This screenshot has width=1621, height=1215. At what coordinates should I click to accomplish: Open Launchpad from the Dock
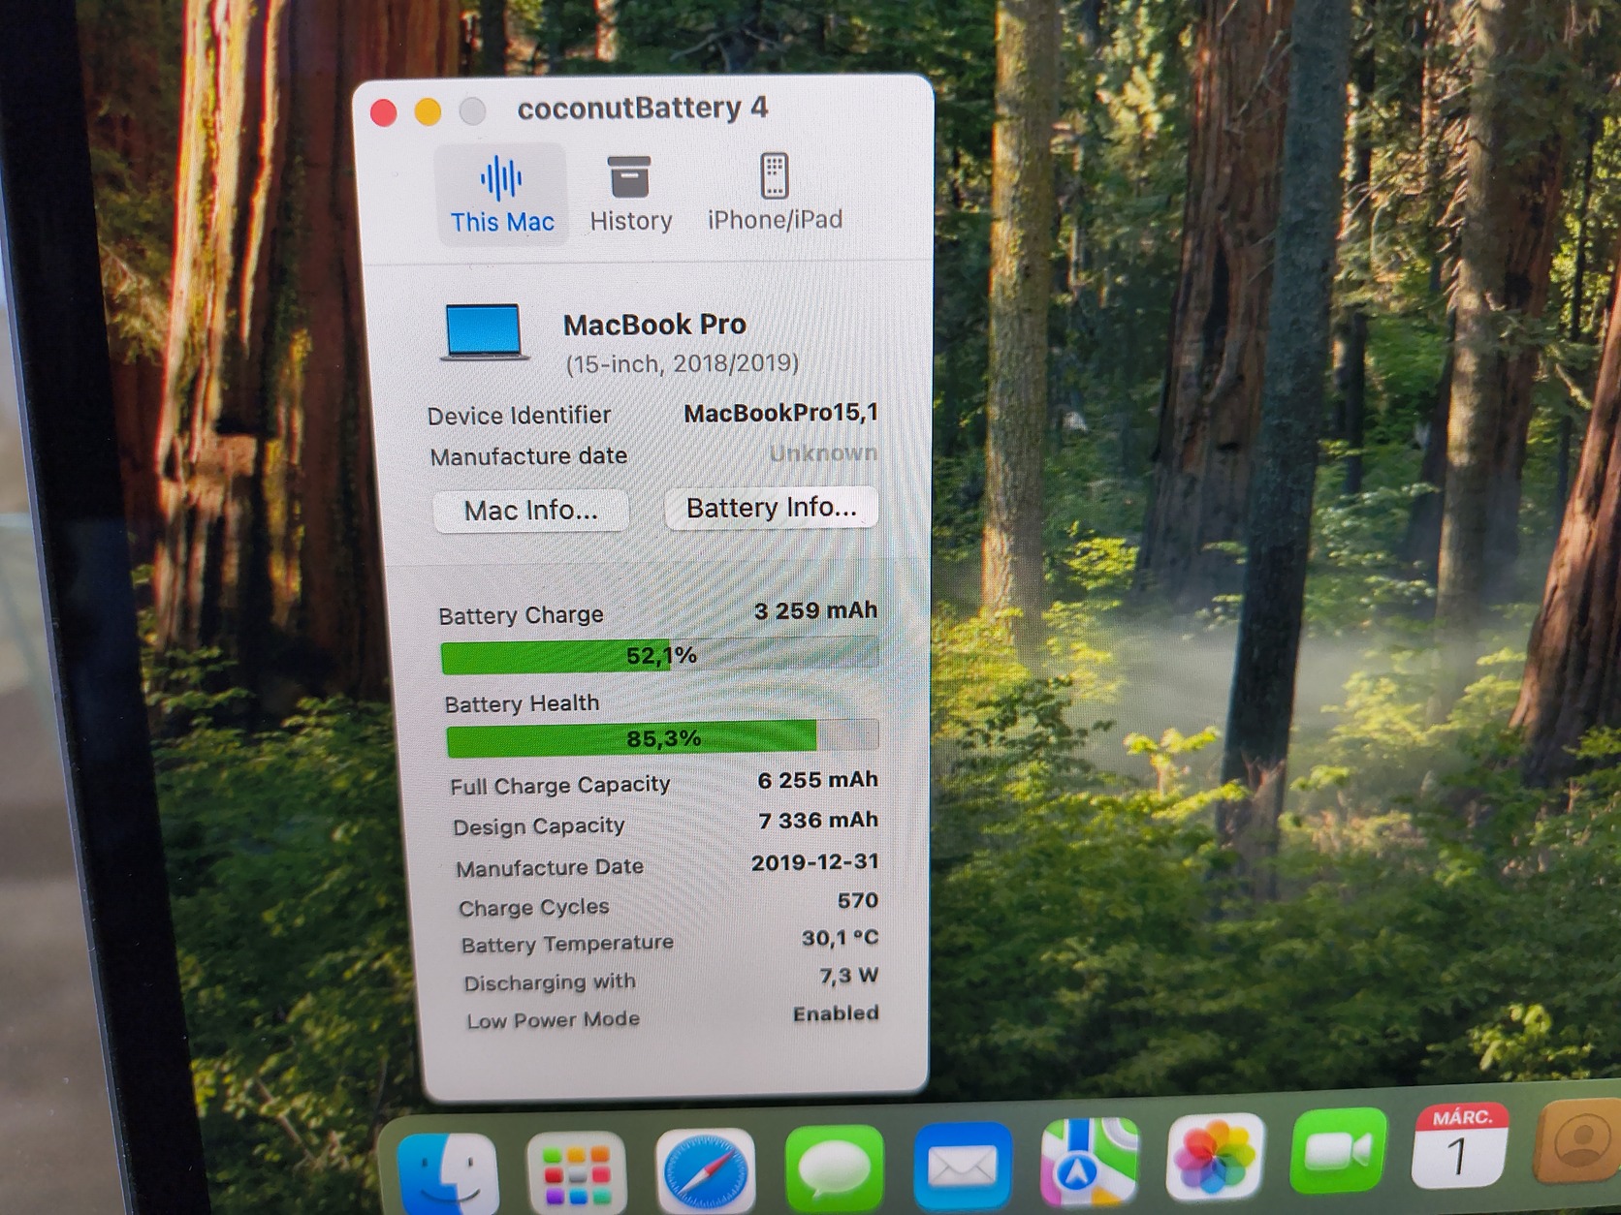pyautogui.click(x=576, y=1172)
